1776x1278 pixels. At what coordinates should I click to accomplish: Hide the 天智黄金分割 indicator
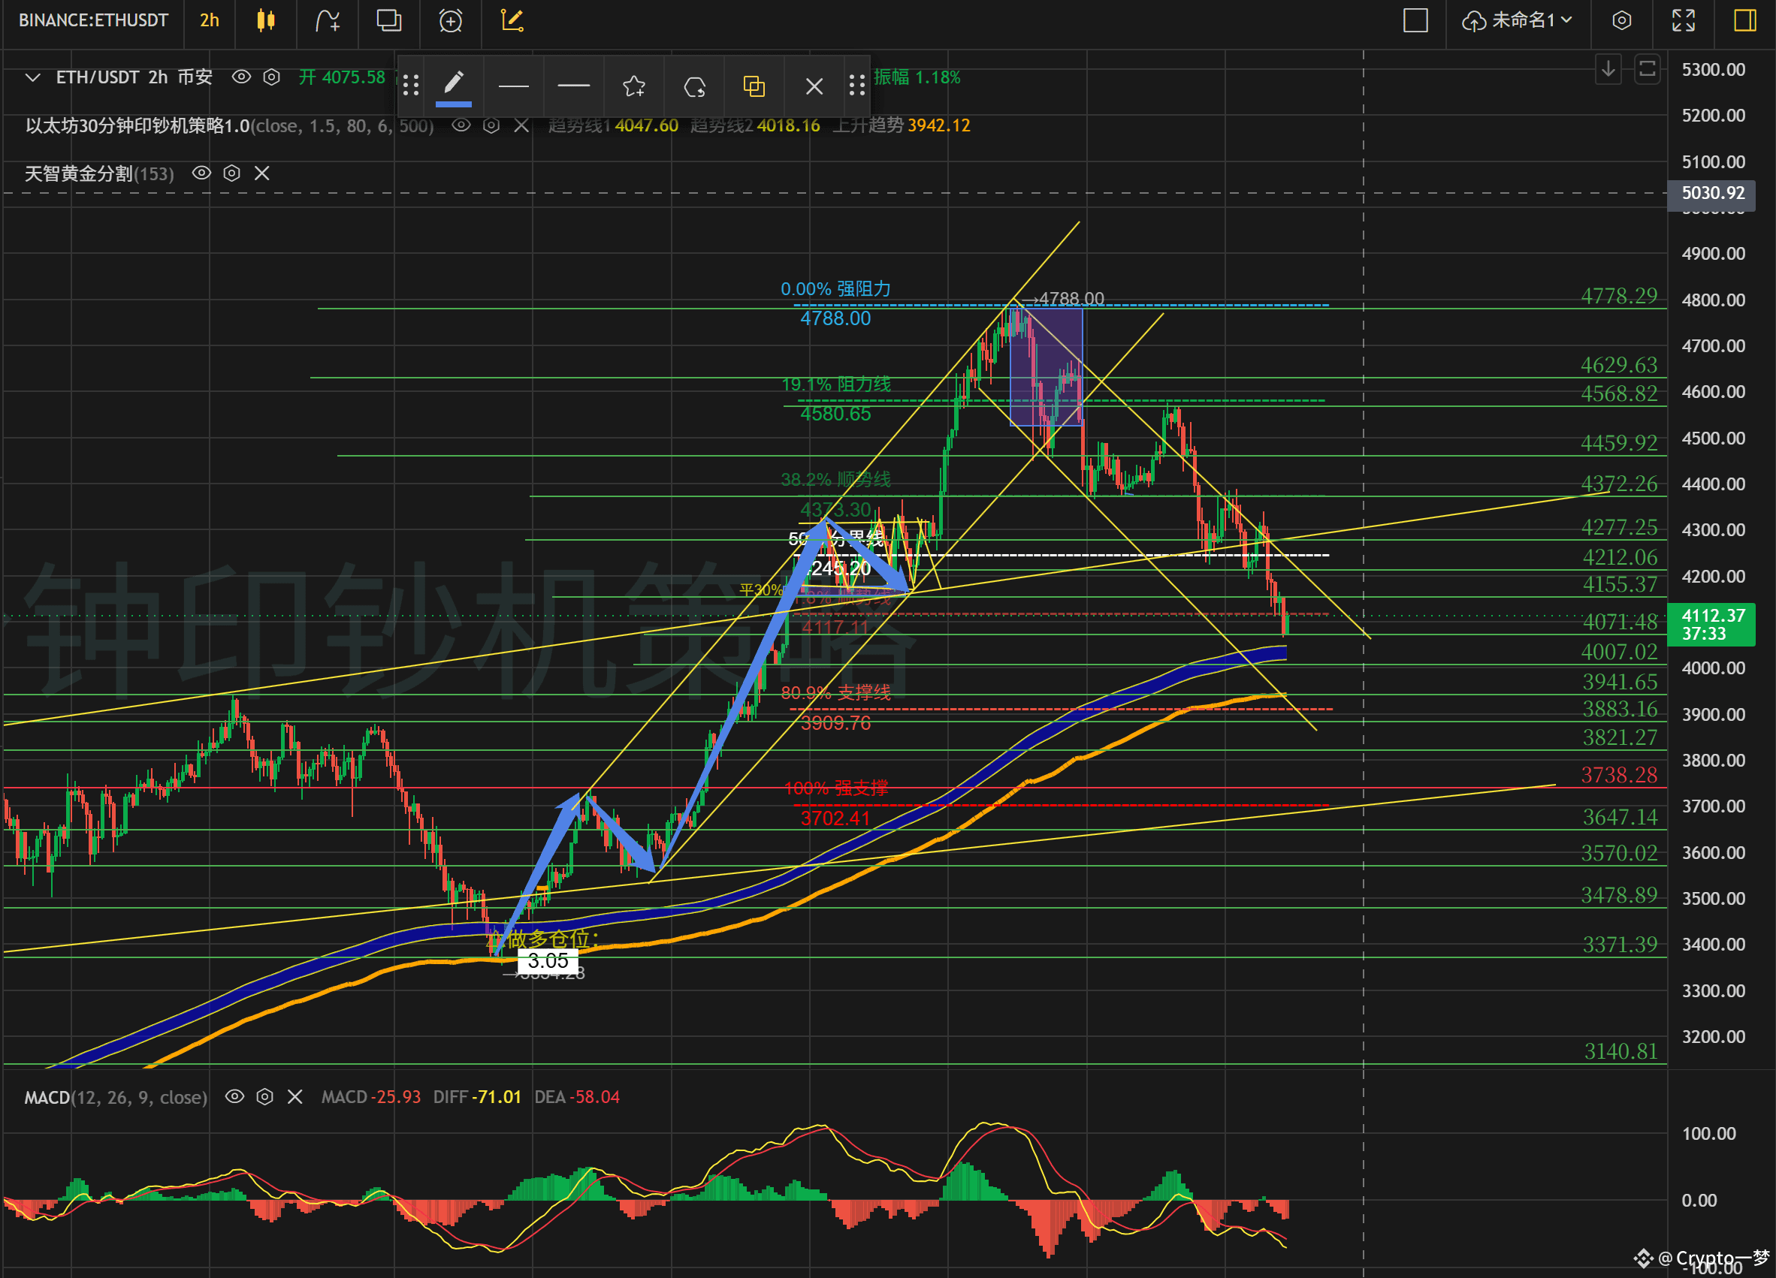click(201, 173)
